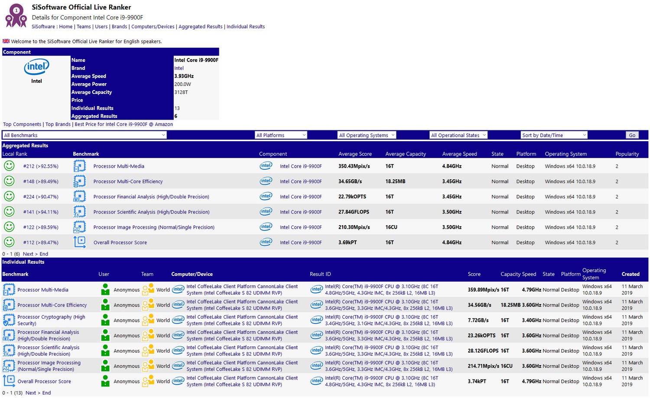Click the Go button
Screen dimensions: 650x398
(632, 135)
